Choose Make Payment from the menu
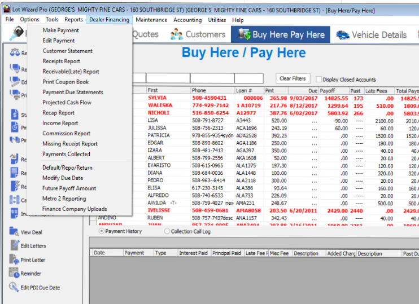Viewport: 419px width, 304px height. tap(60, 30)
